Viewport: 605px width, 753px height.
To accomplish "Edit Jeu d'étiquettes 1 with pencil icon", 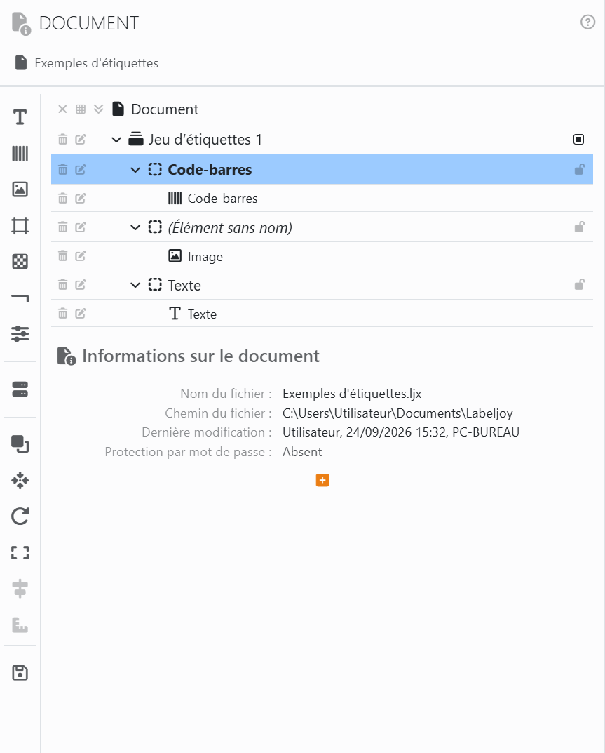I will point(80,139).
